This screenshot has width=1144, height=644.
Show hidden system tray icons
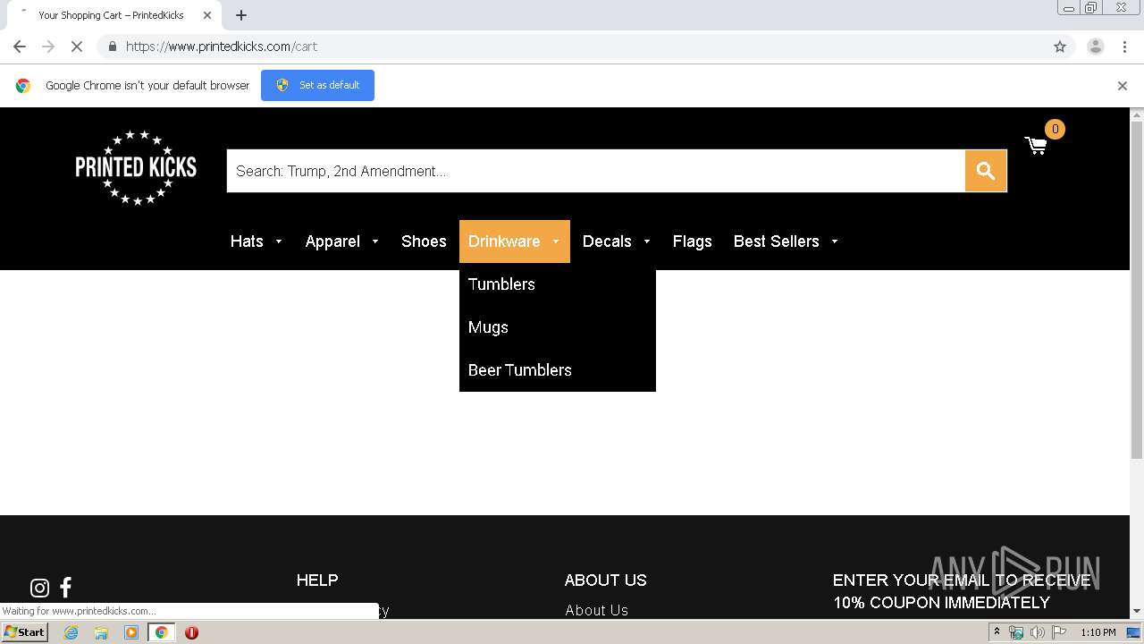997,632
